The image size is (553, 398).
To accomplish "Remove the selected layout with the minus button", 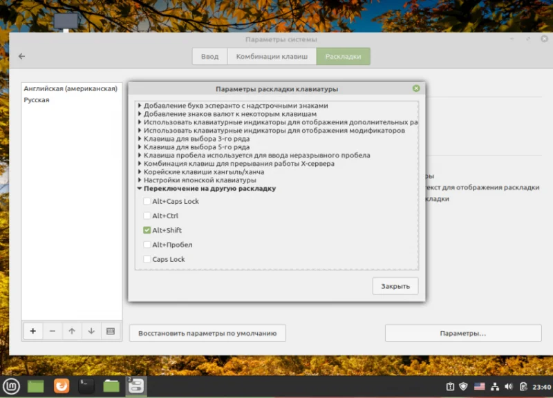I will point(53,331).
